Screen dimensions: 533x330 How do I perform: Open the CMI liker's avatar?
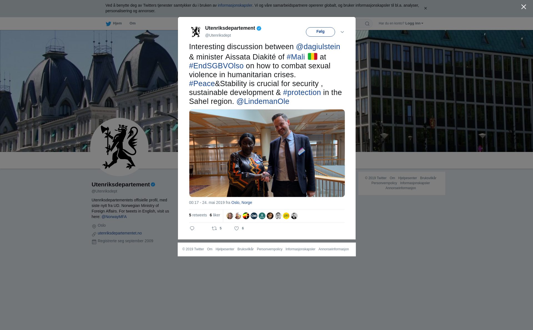254,216
